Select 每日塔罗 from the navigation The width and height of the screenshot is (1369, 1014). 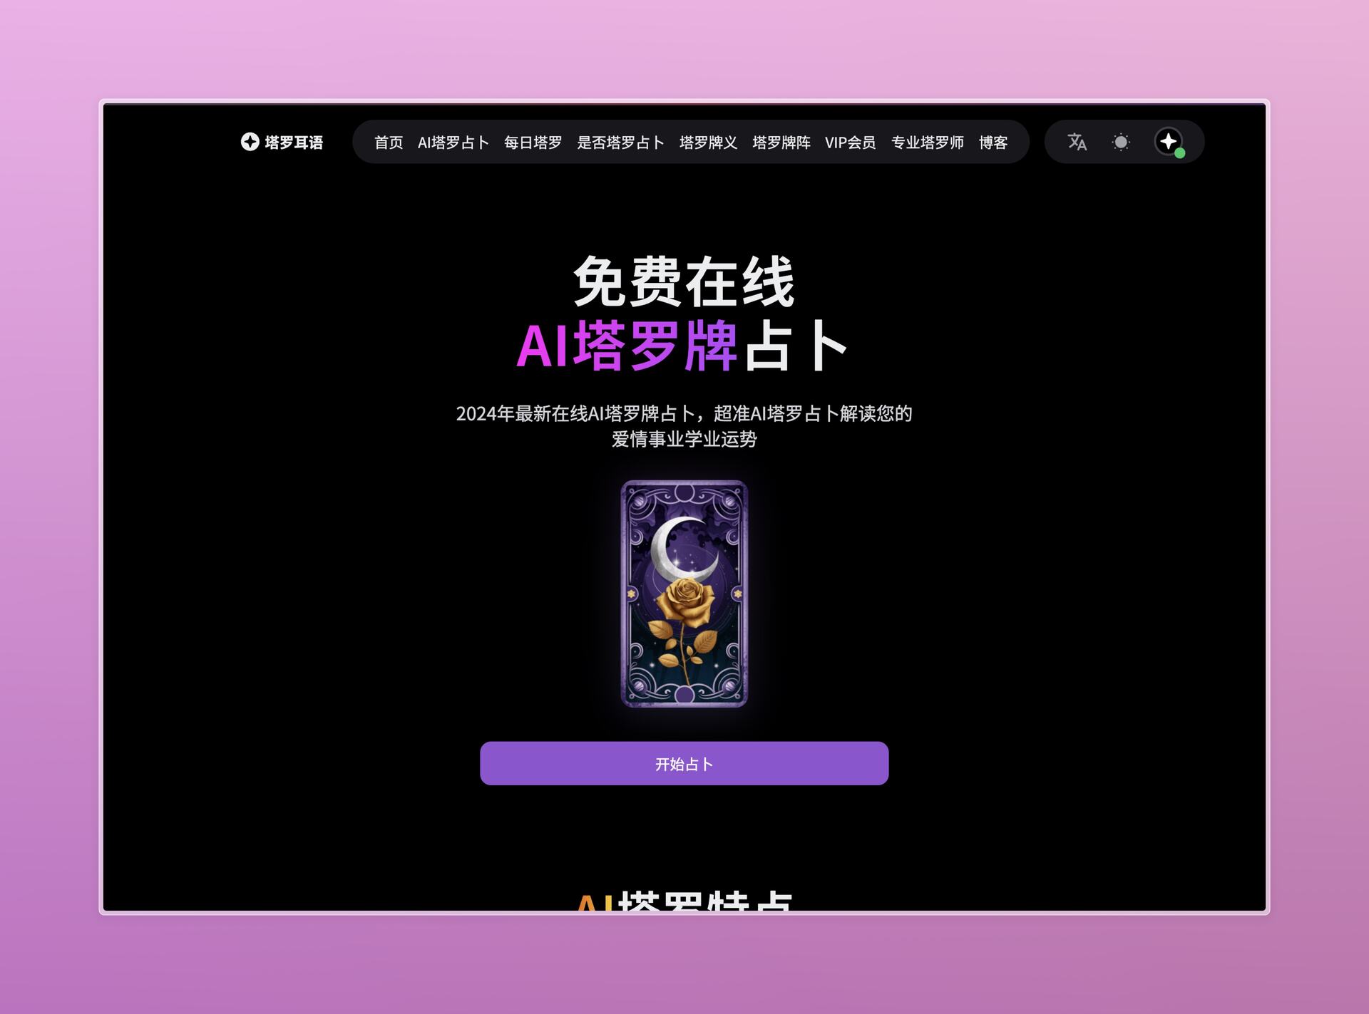(533, 143)
